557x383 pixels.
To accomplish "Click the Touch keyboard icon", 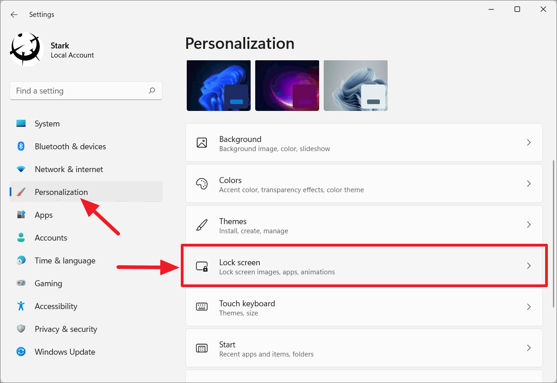I will pyautogui.click(x=202, y=307).
